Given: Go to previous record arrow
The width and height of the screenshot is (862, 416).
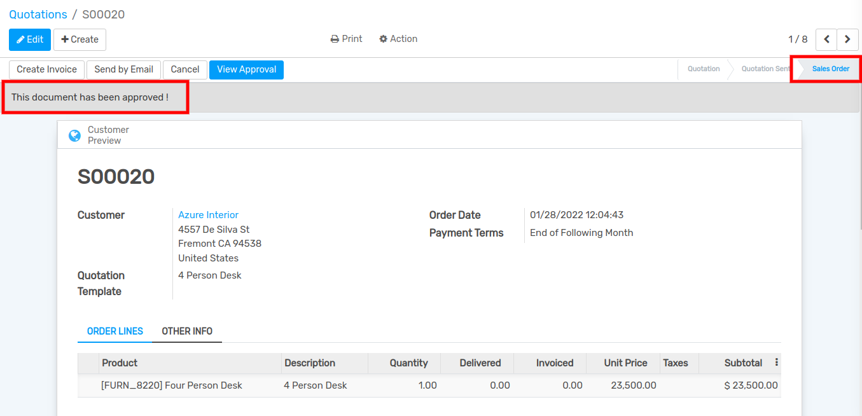Looking at the screenshot, I should (826, 39).
